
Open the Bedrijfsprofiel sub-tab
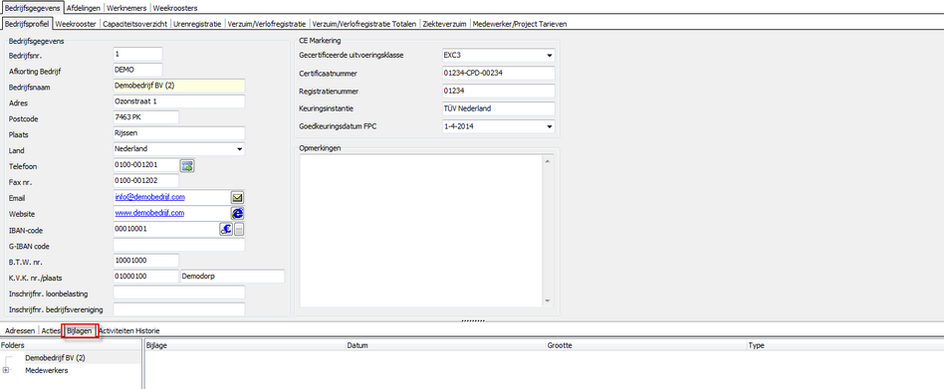coord(27,24)
